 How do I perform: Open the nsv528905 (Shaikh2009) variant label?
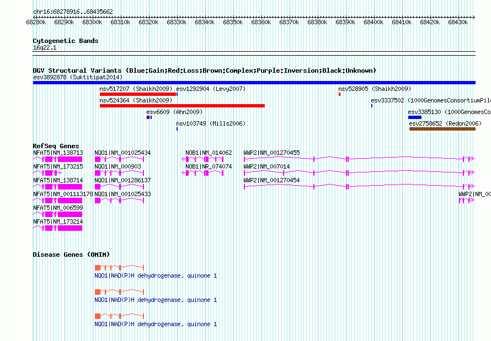(375, 89)
